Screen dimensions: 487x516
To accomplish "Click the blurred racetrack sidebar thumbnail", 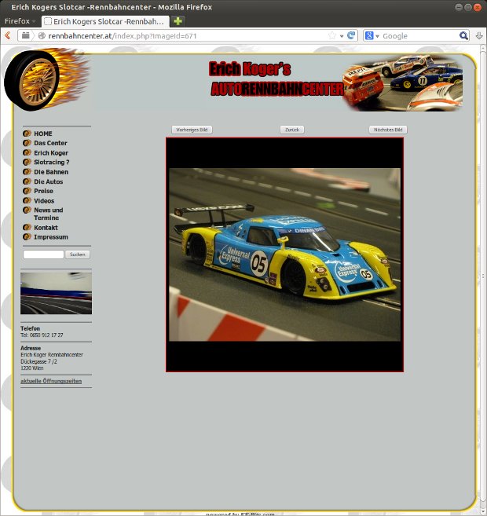I will (57, 293).
